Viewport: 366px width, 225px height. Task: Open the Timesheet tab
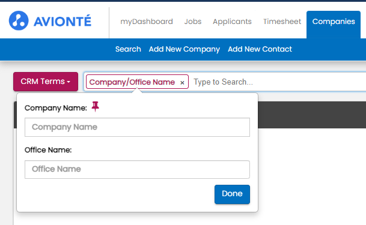pos(282,22)
